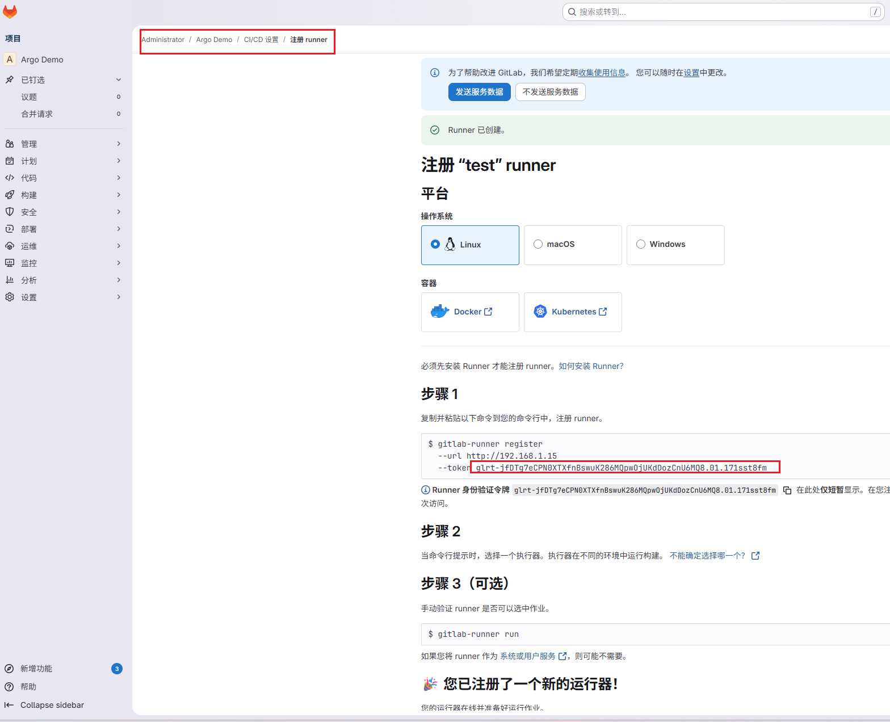Viewport: 890px width, 722px height.
Task: Expand the 代码 menu chevron
Action: pos(119,178)
